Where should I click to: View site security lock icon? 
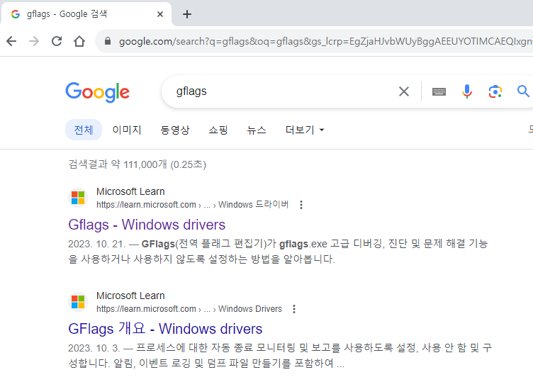click(x=108, y=41)
